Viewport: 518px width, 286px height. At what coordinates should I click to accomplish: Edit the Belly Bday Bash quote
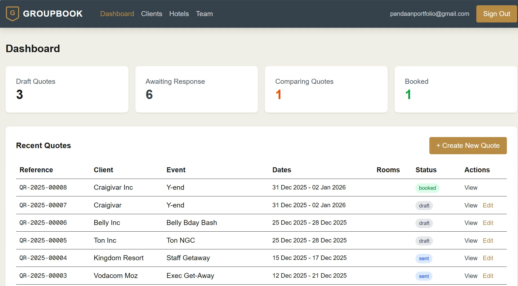(x=488, y=223)
